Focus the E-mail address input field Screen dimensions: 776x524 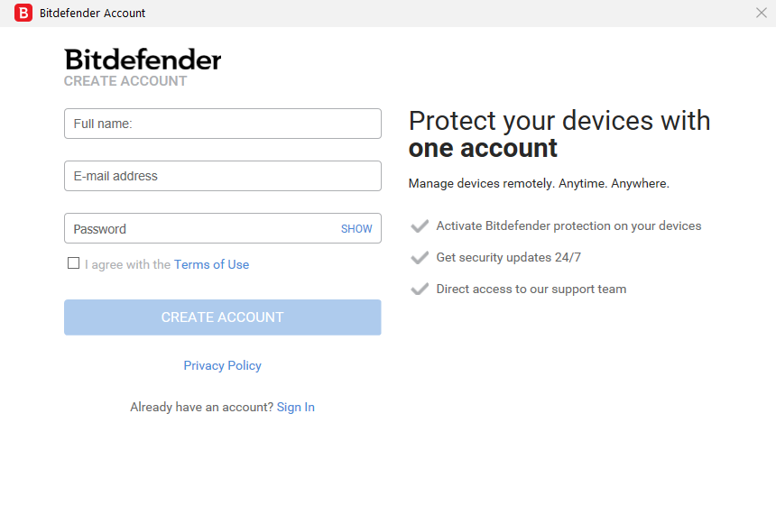coord(223,176)
